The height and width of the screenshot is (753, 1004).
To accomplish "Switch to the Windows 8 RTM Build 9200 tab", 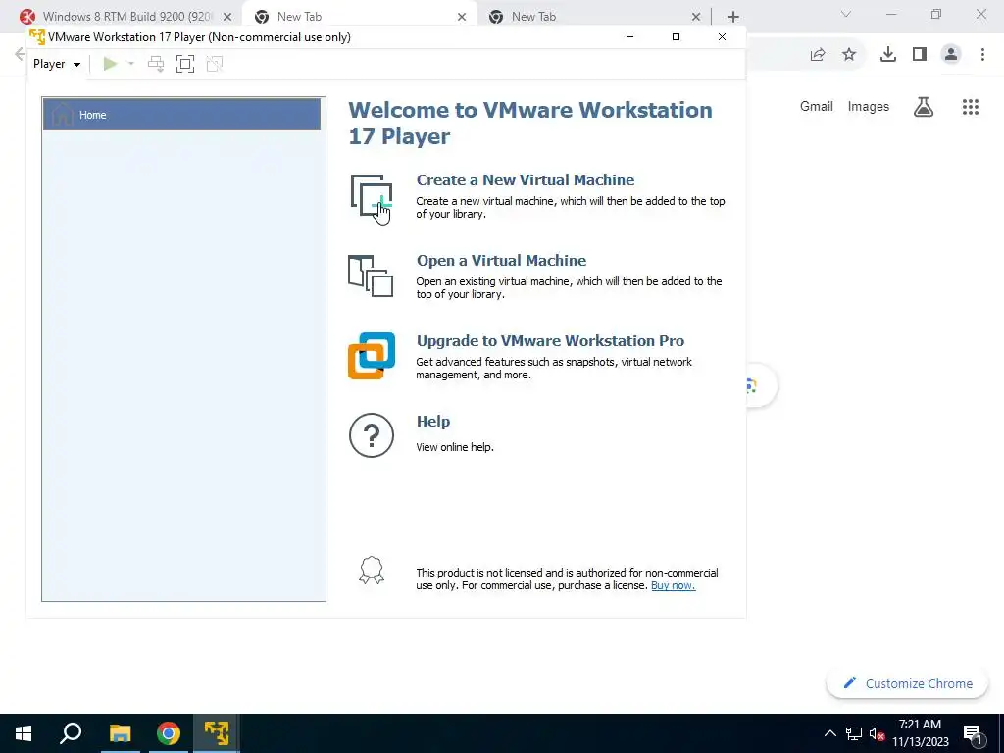I will coord(128,17).
